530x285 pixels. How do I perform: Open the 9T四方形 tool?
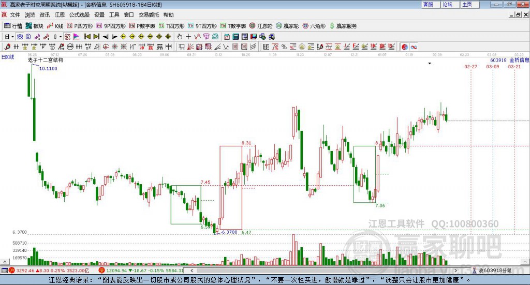(x=202, y=26)
